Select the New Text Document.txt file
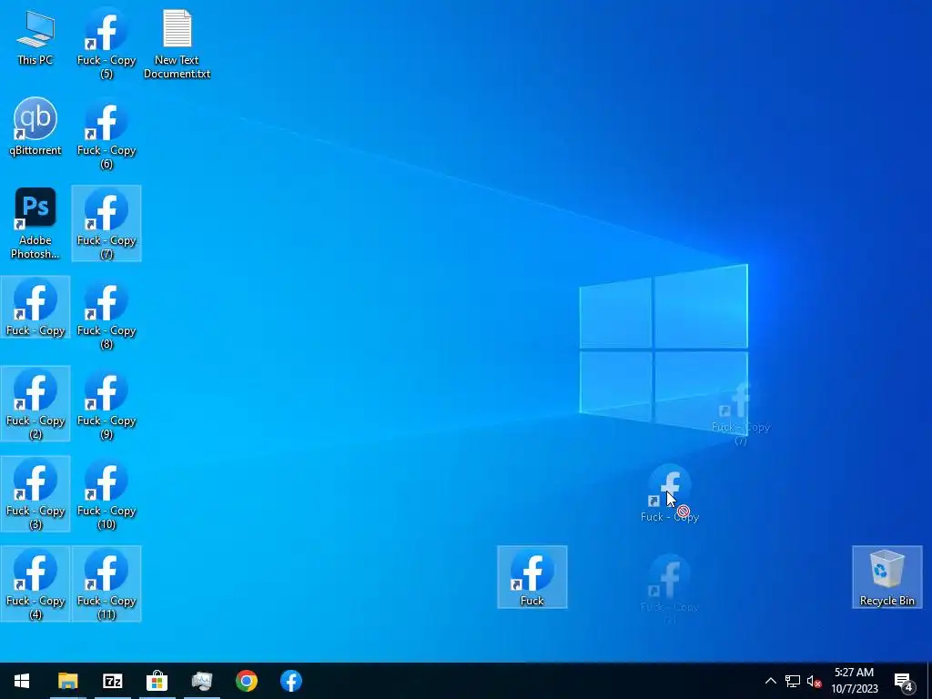 click(x=177, y=44)
